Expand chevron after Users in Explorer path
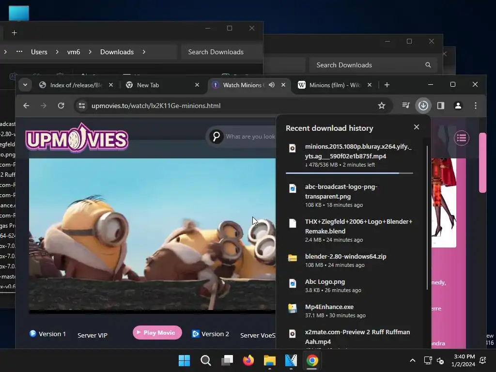This screenshot has height=372, width=496. 57,52
